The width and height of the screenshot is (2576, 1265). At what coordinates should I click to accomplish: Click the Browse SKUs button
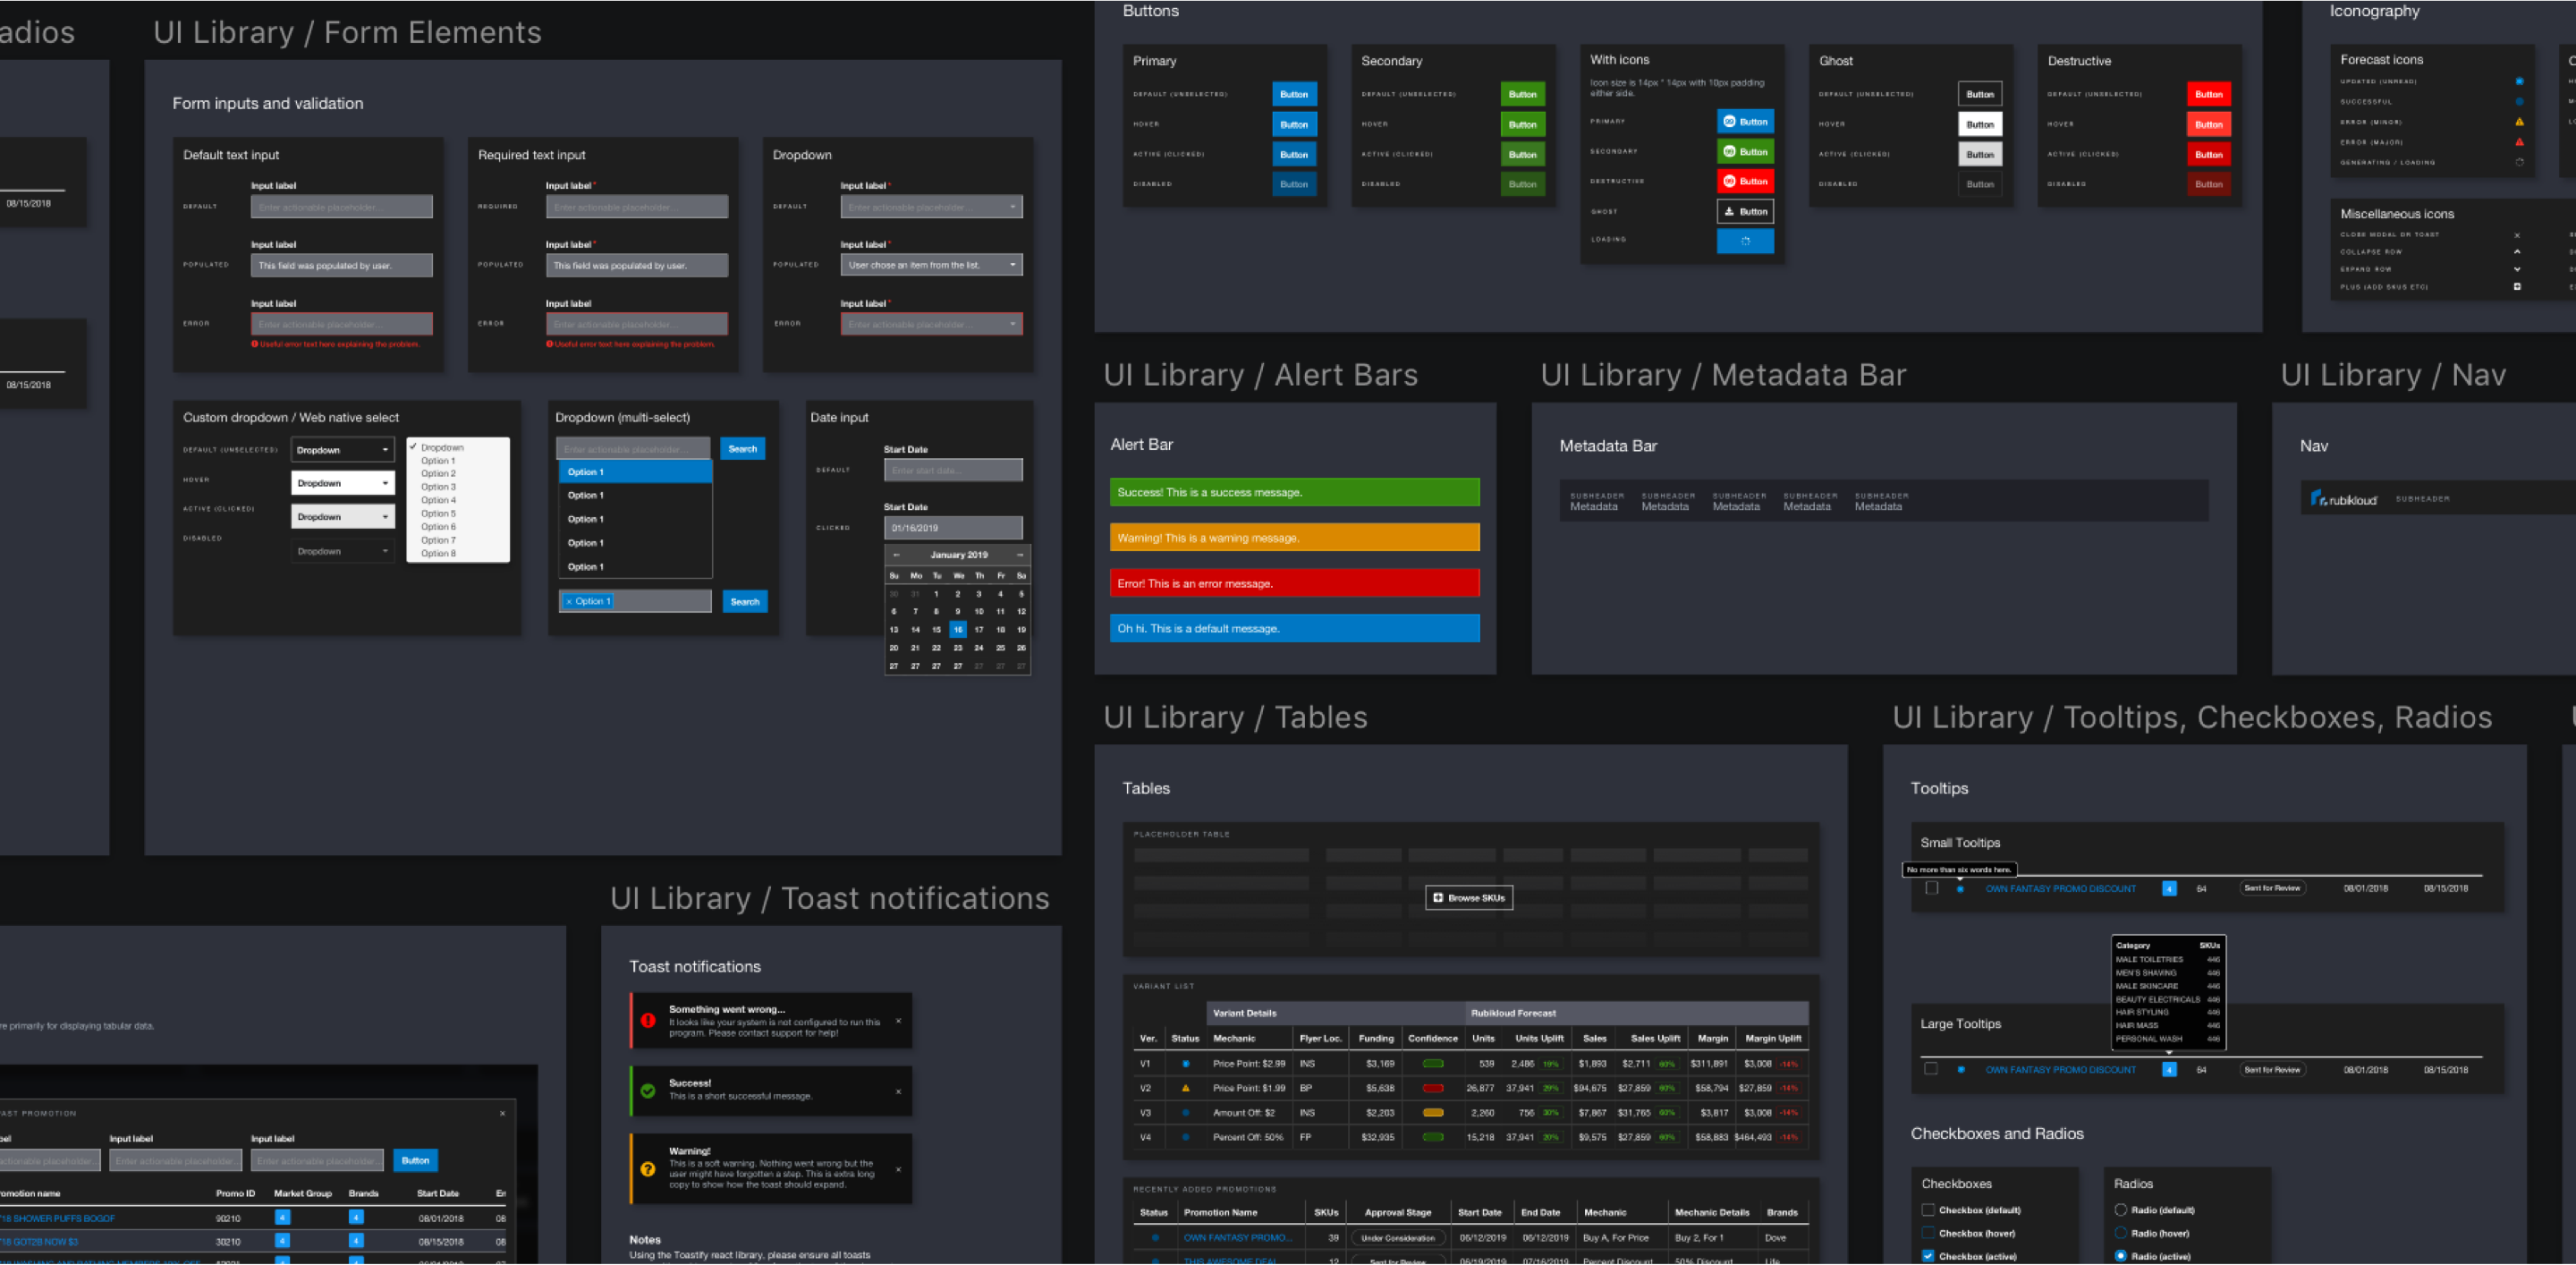[x=1468, y=898]
